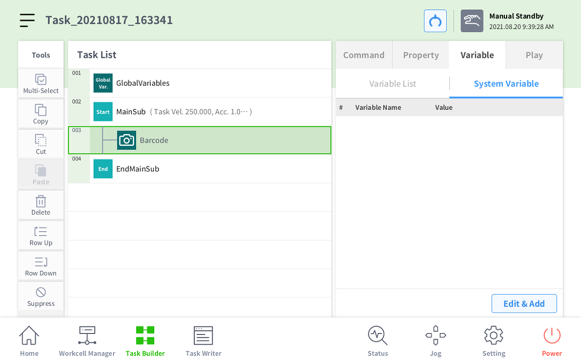The width and height of the screenshot is (581, 363).
Task: Move the command down with Row Down
Action: [x=41, y=266]
